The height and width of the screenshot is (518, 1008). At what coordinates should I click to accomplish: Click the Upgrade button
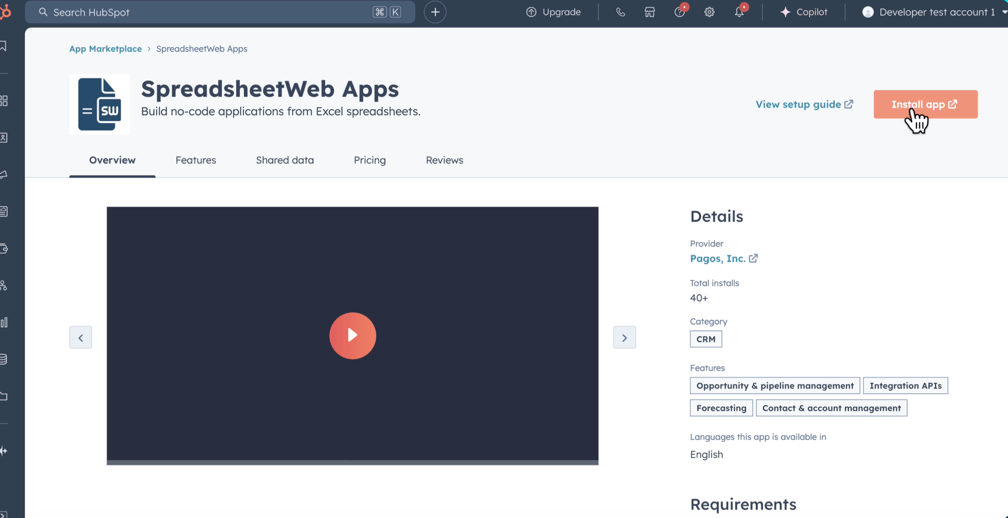click(x=553, y=12)
